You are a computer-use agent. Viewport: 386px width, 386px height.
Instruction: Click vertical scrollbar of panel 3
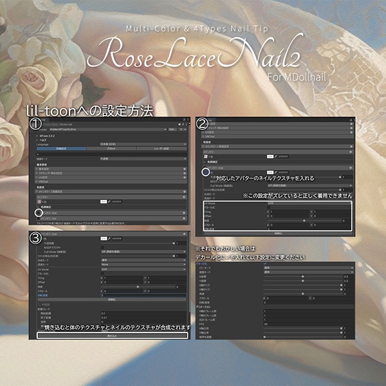[x=188, y=273]
